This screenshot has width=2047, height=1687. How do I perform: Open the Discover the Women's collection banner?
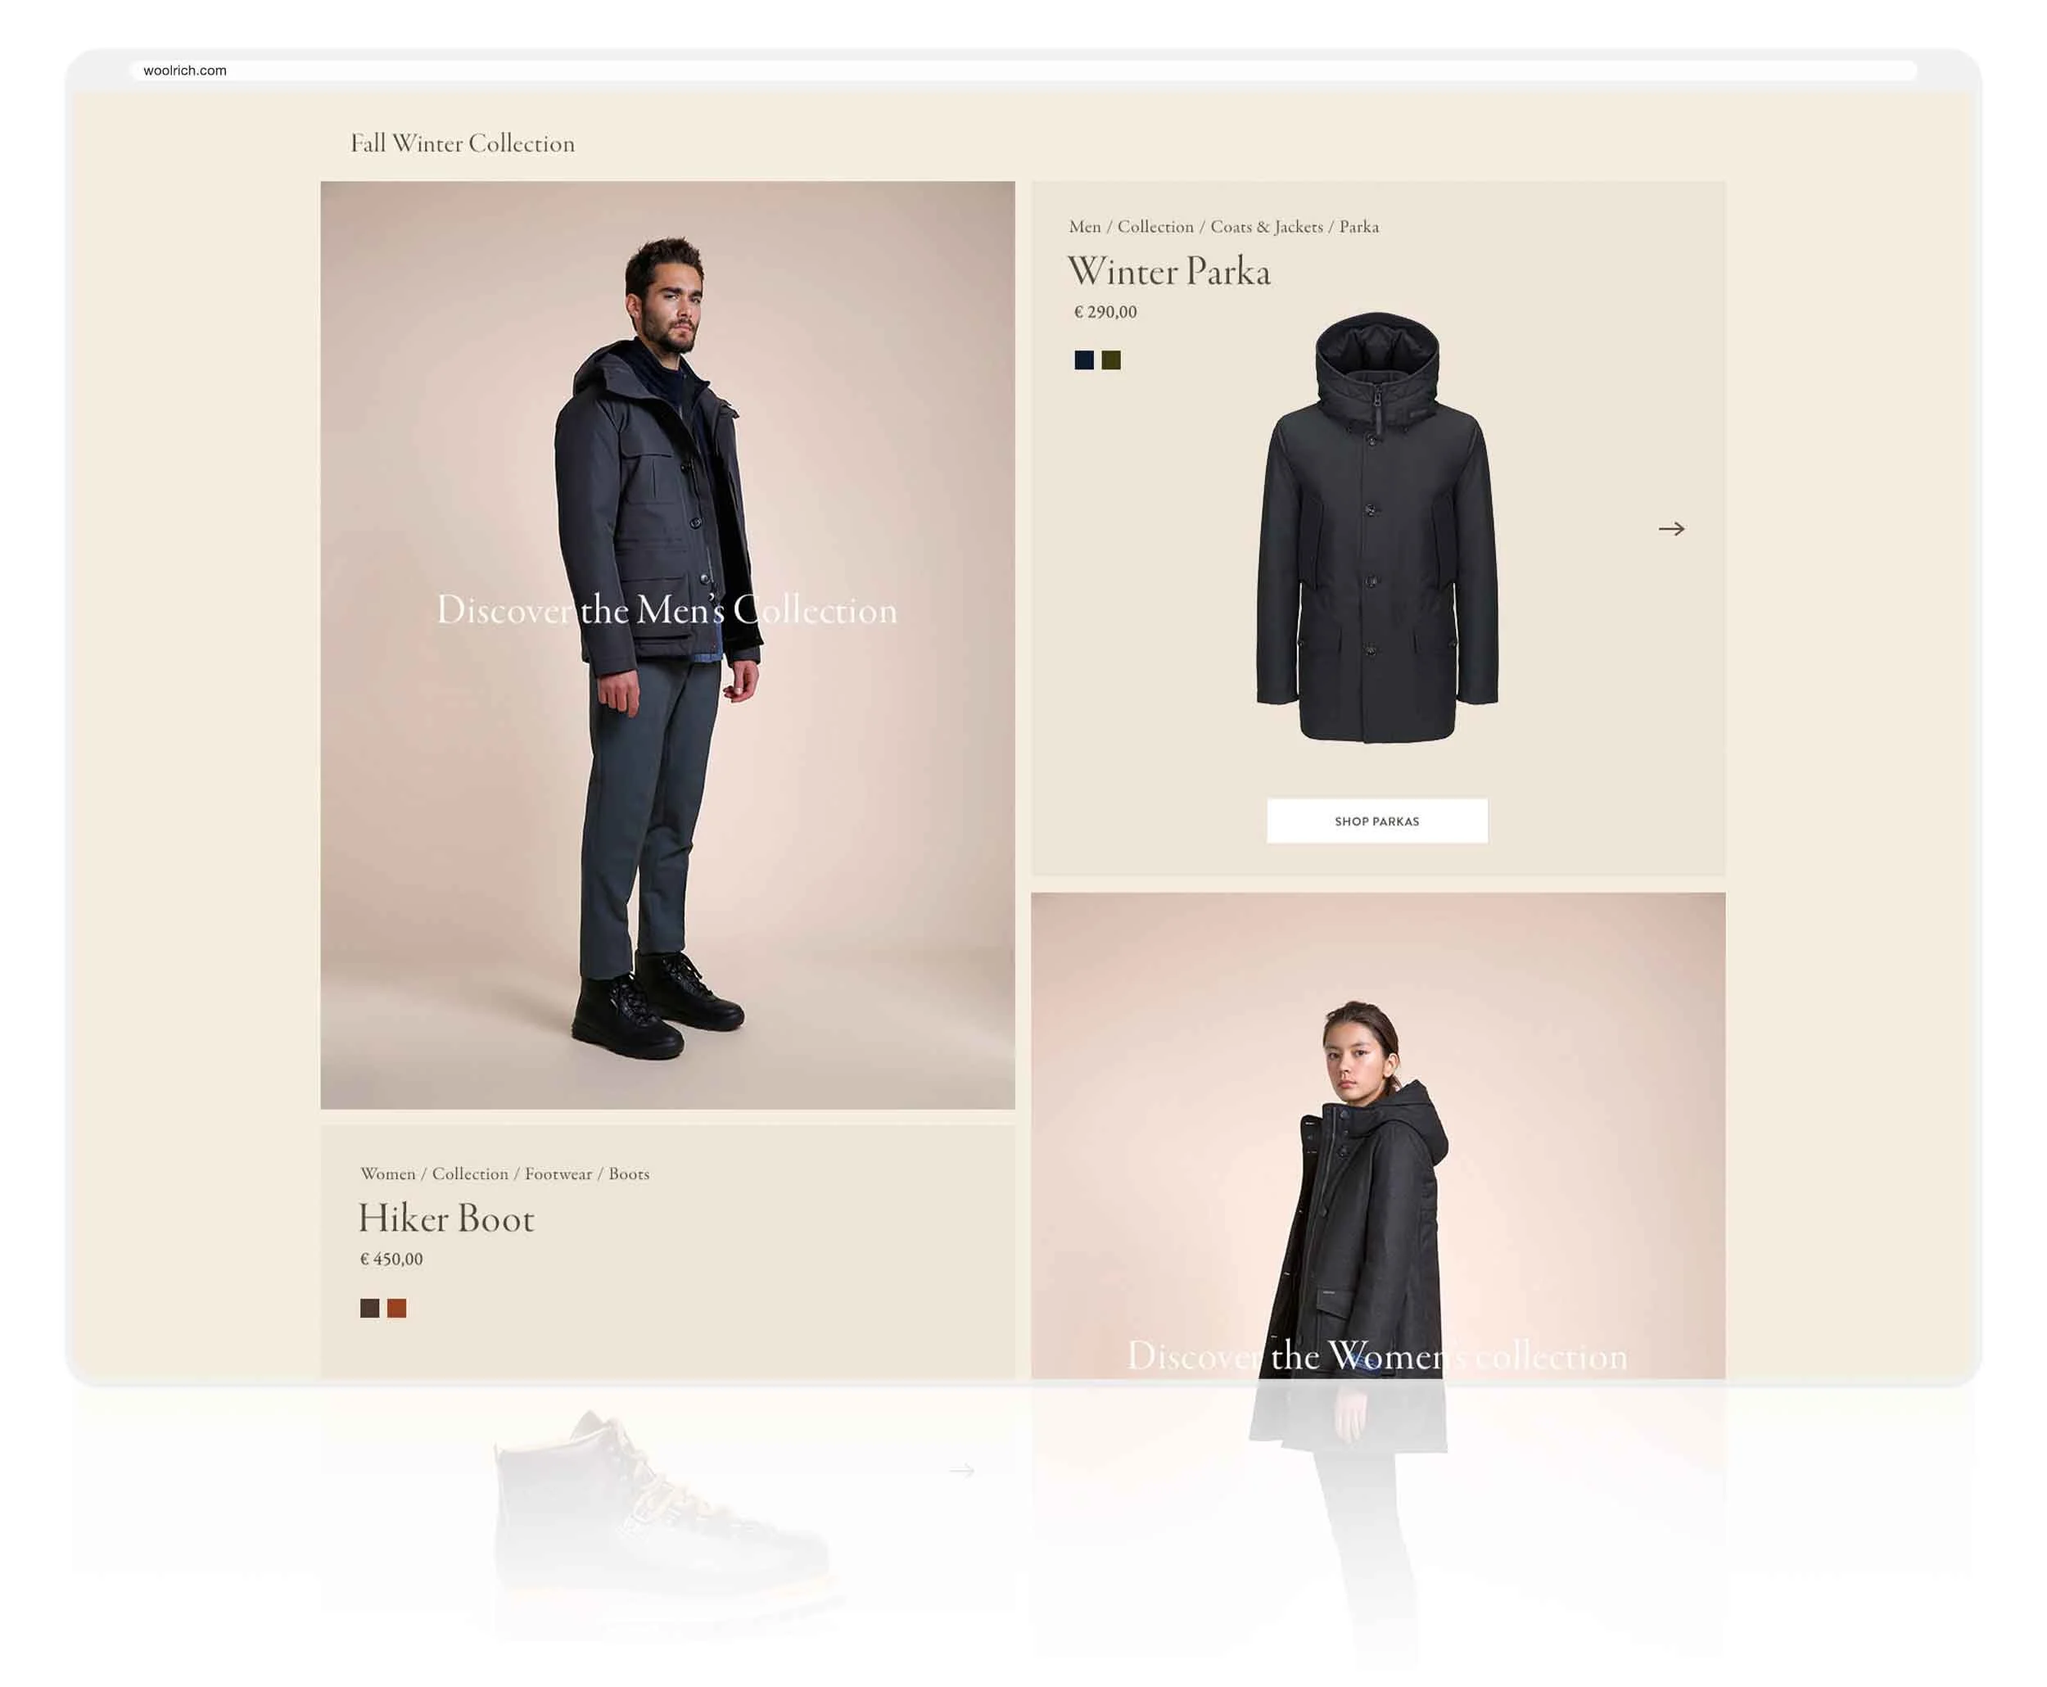tap(1376, 1355)
